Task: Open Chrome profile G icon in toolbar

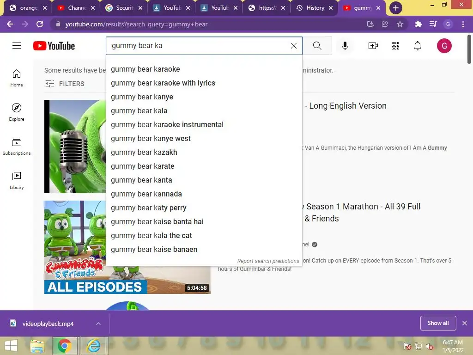Action: pos(448,24)
